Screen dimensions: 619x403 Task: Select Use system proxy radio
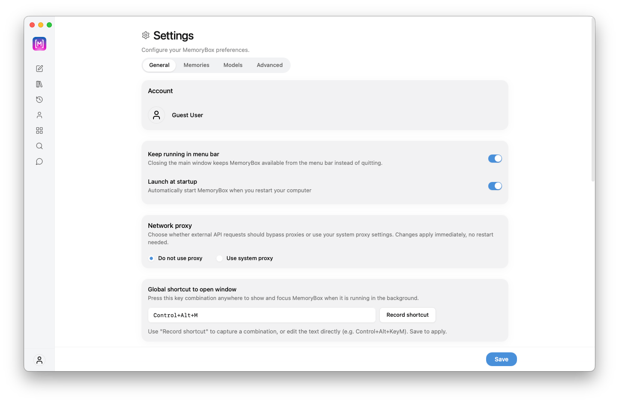click(219, 258)
